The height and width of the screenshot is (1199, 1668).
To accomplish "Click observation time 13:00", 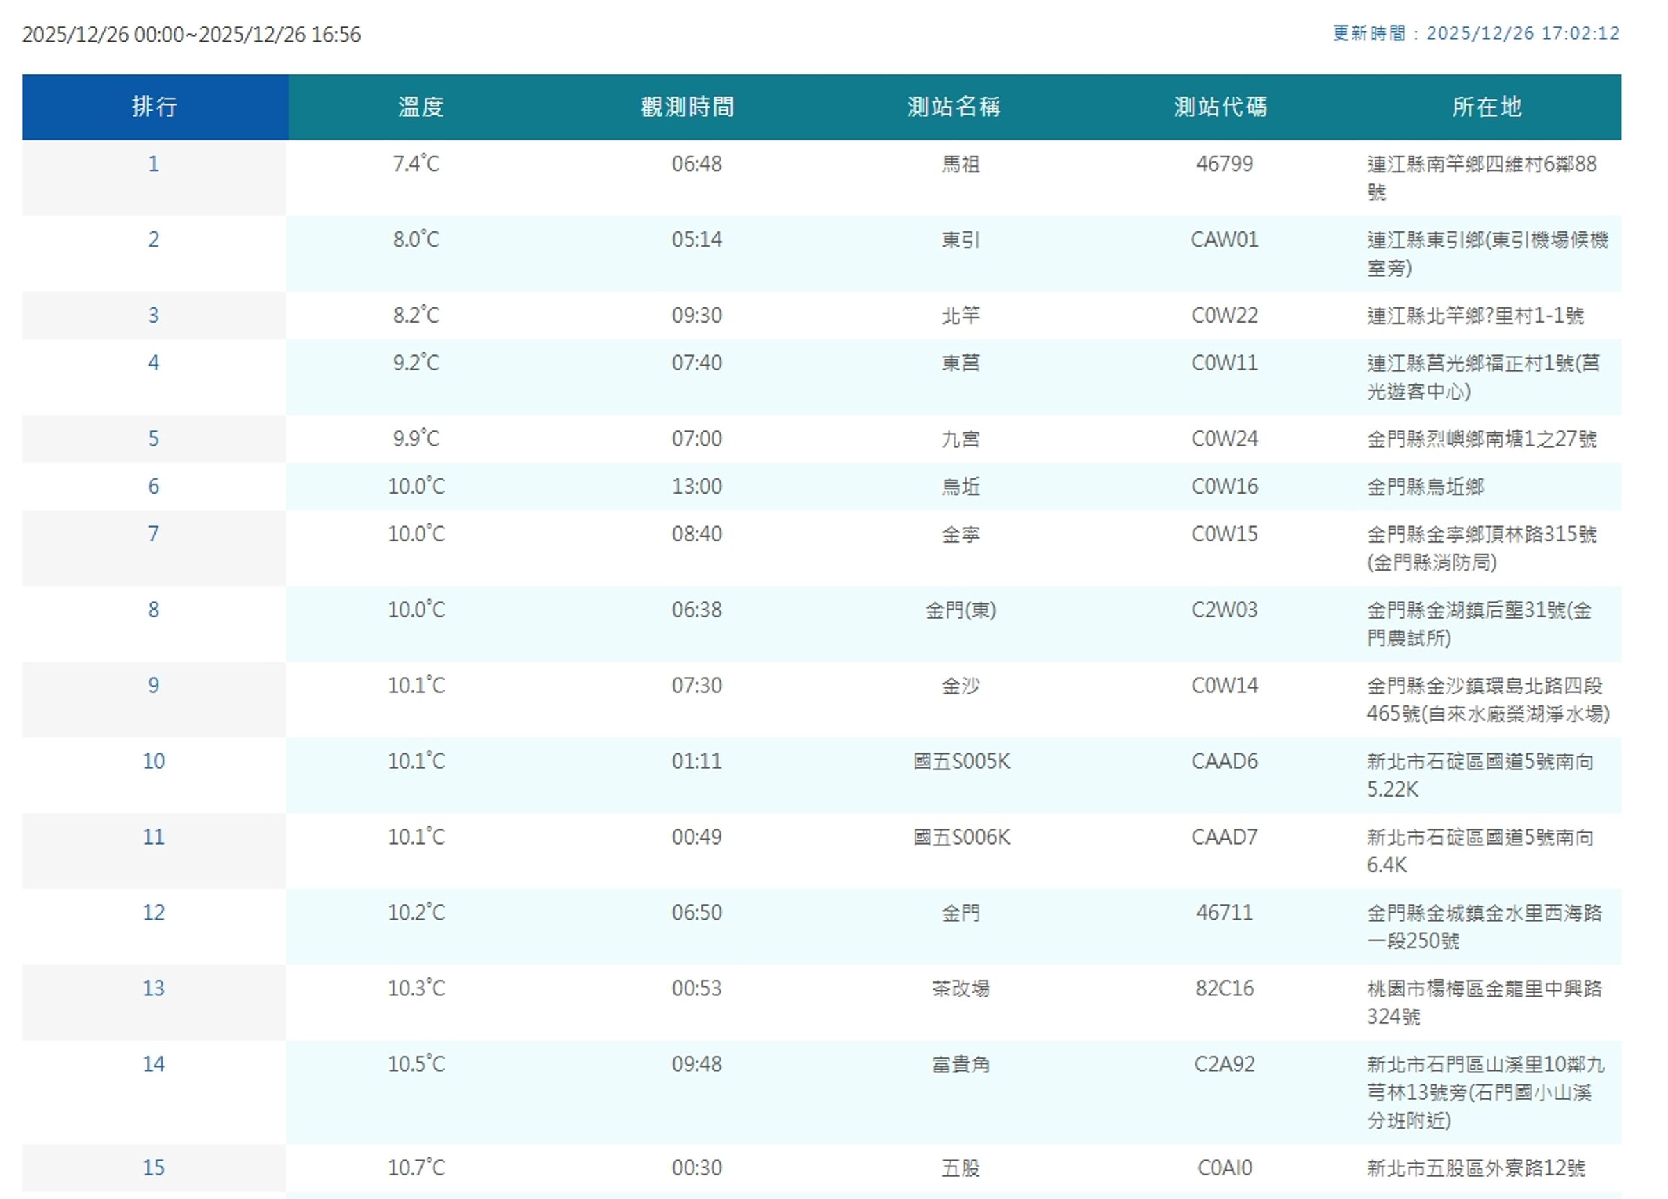I will [696, 487].
